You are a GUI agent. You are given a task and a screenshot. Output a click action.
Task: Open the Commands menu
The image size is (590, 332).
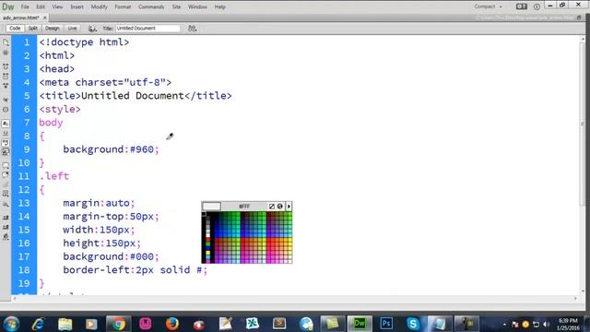pyautogui.click(x=151, y=6)
